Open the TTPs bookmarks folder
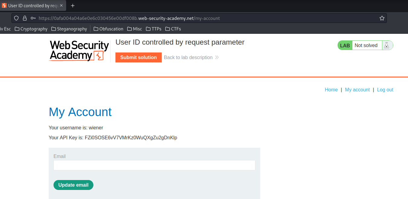Screen dimensions: 408x199 coord(154,29)
